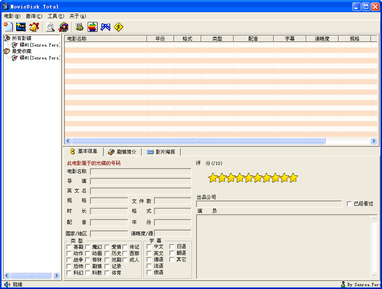Viewport: 382px width, 289px height.
Task: Check the 爱情 genre checkbox
Action: [107, 247]
